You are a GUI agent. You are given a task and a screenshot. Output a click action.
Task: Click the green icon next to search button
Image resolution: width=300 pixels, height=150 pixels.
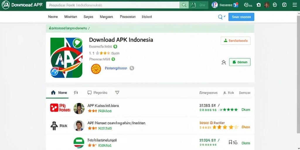pyautogui.click(x=193, y=5)
